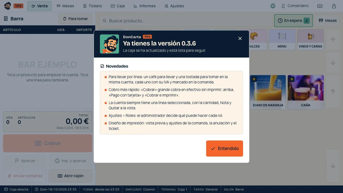Screen dimensions: 343x193
Task: Click the mascot avatar in update dialog
Action: click(x=109, y=44)
